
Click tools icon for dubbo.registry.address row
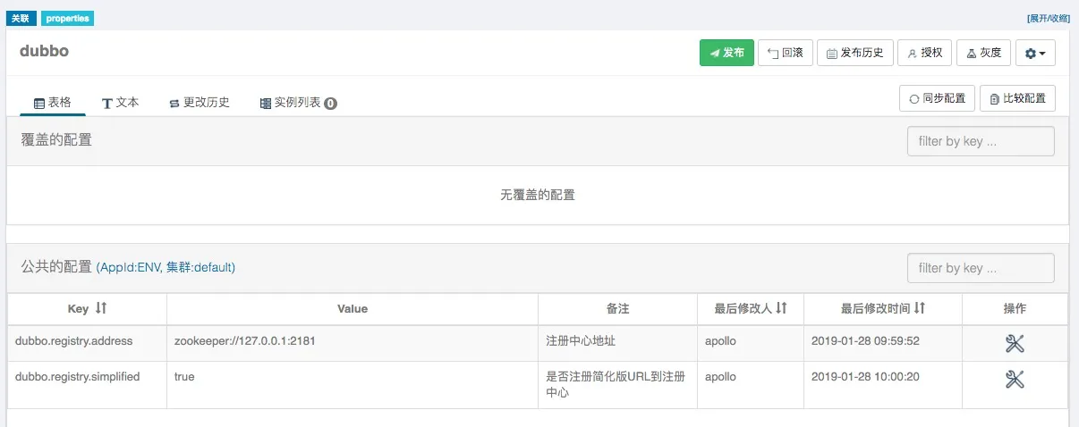1015,344
